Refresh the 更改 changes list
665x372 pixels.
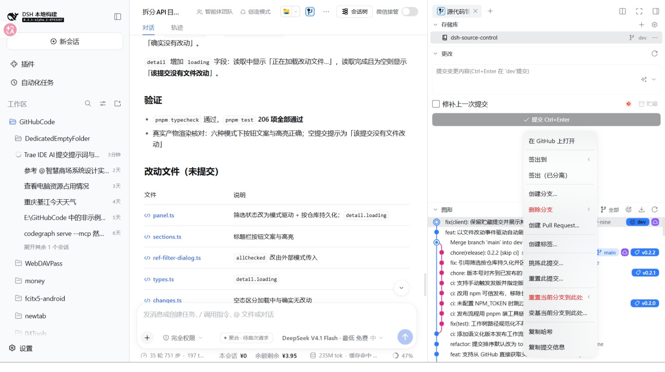[x=655, y=53]
